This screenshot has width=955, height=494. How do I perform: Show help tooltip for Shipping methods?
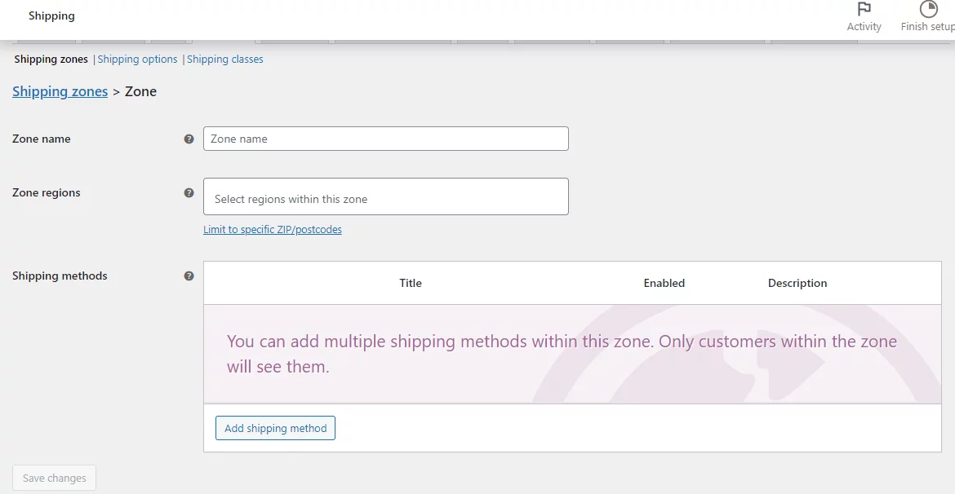point(189,276)
